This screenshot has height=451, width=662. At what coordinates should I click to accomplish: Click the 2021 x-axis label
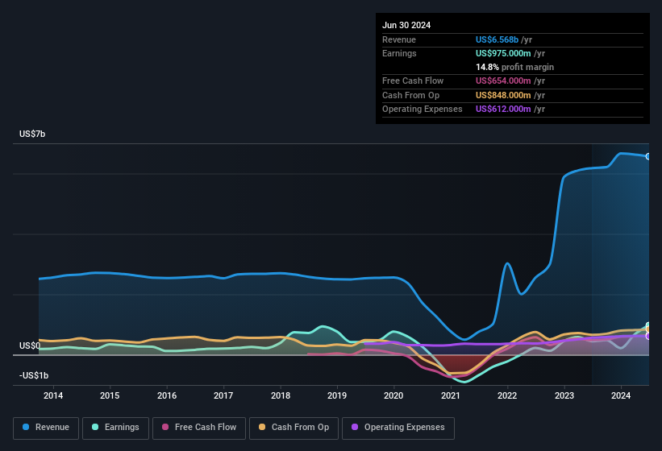(451, 395)
